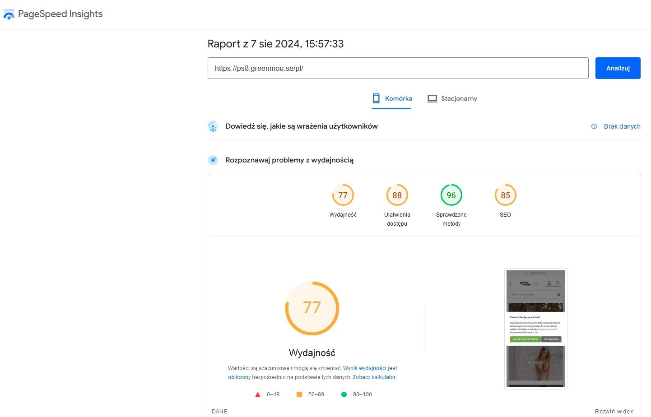Image resolution: width=651 pixels, height=417 pixels.
Task: Switch to the Stacjonarny tab
Action: pyautogui.click(x=452, y=98)
